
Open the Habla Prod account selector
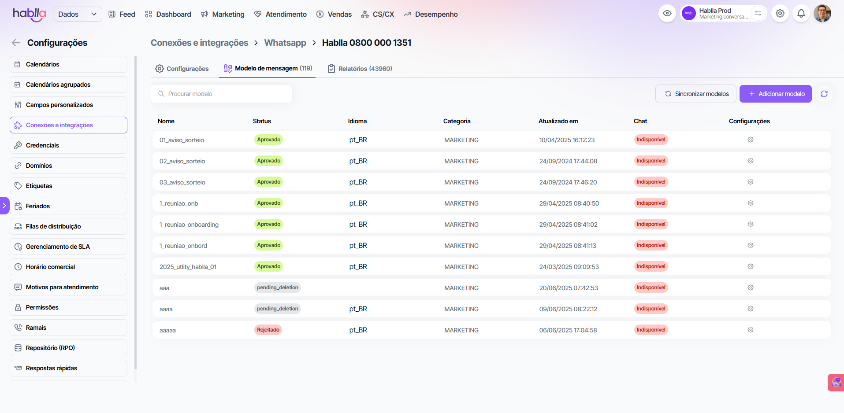click(716, 14)
